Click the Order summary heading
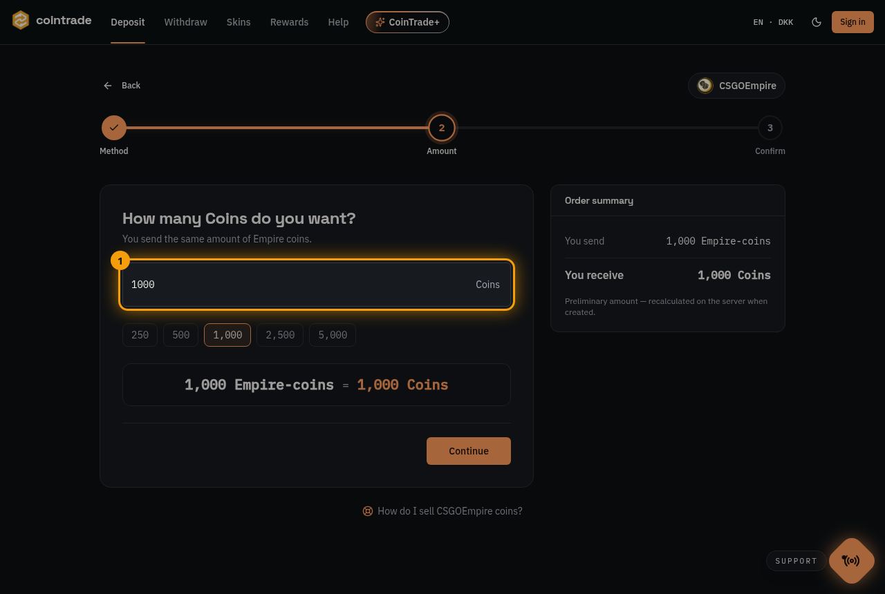Image resolution: width=885 pixels, height=594 pixels. [x=599, y=200]
